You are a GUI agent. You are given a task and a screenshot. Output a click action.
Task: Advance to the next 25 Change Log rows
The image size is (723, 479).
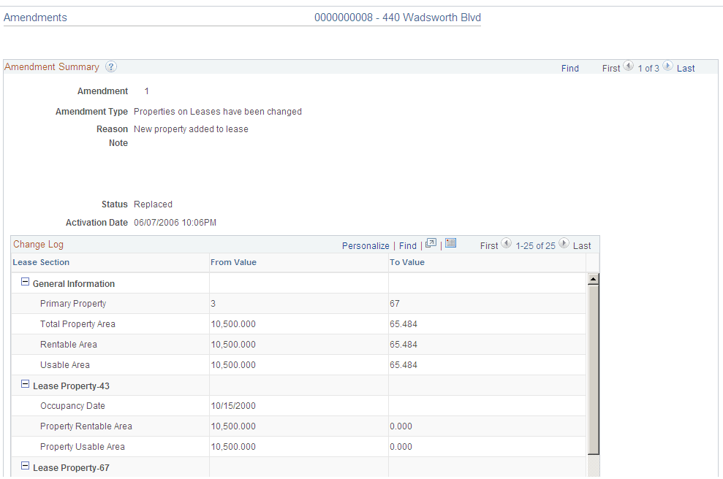563,244
